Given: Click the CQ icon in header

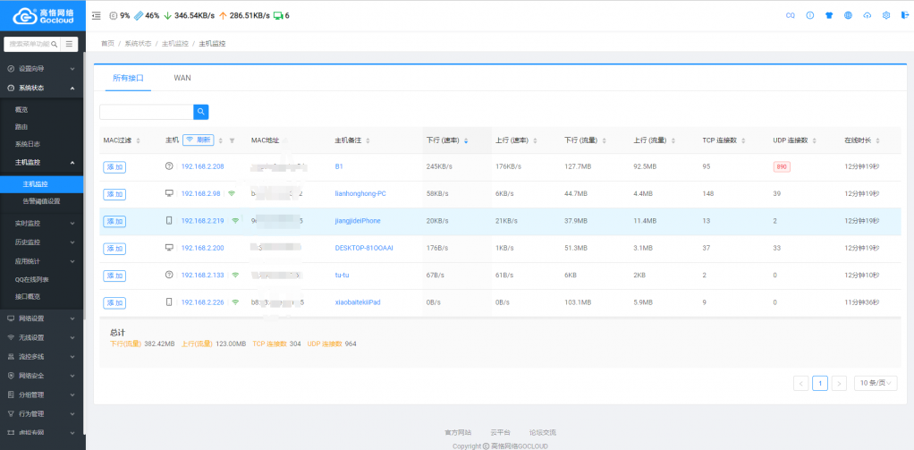Looking at the screenshot, I should point(791,16).
